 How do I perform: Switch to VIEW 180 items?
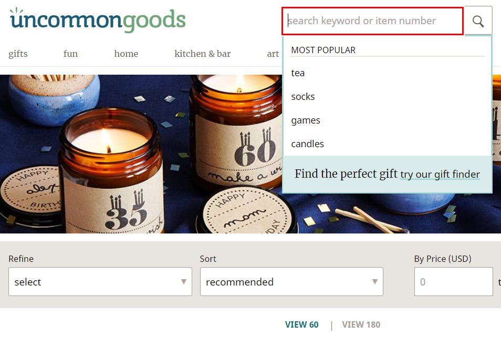tap(361, 324)
